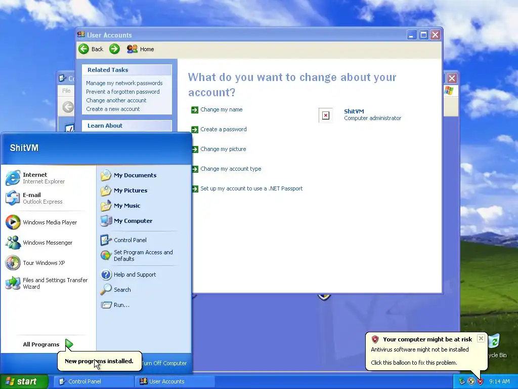This screenshot has height=389, width=518.
Task: Open the Run... dialog entry
Action: click(x=143, y=304)
